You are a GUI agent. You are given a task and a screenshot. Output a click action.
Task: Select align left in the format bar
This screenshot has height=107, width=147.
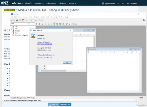click(54, 24)
